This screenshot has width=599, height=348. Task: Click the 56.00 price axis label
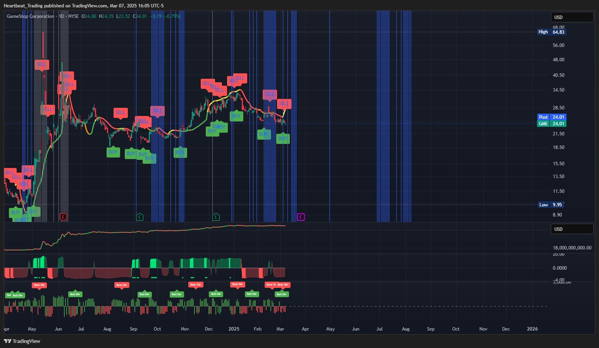(558, 45)
